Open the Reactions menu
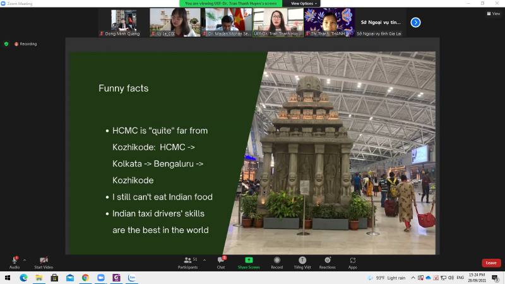This screenshot has height=284, width=505. pos(327,261)
